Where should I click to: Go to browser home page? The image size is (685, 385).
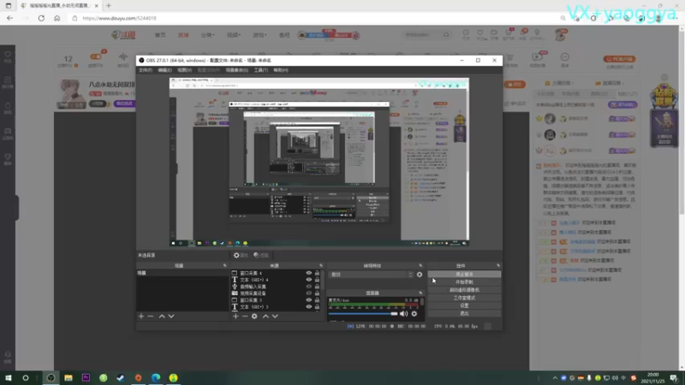[x=57, y=18]
